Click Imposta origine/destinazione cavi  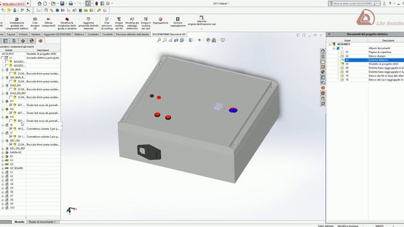pyautogui.click(x=201, y=21)
